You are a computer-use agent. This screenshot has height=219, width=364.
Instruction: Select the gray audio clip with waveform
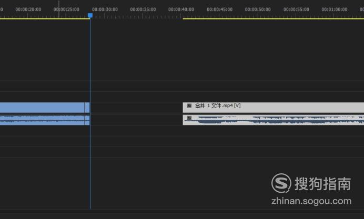(x=274, y=120)
